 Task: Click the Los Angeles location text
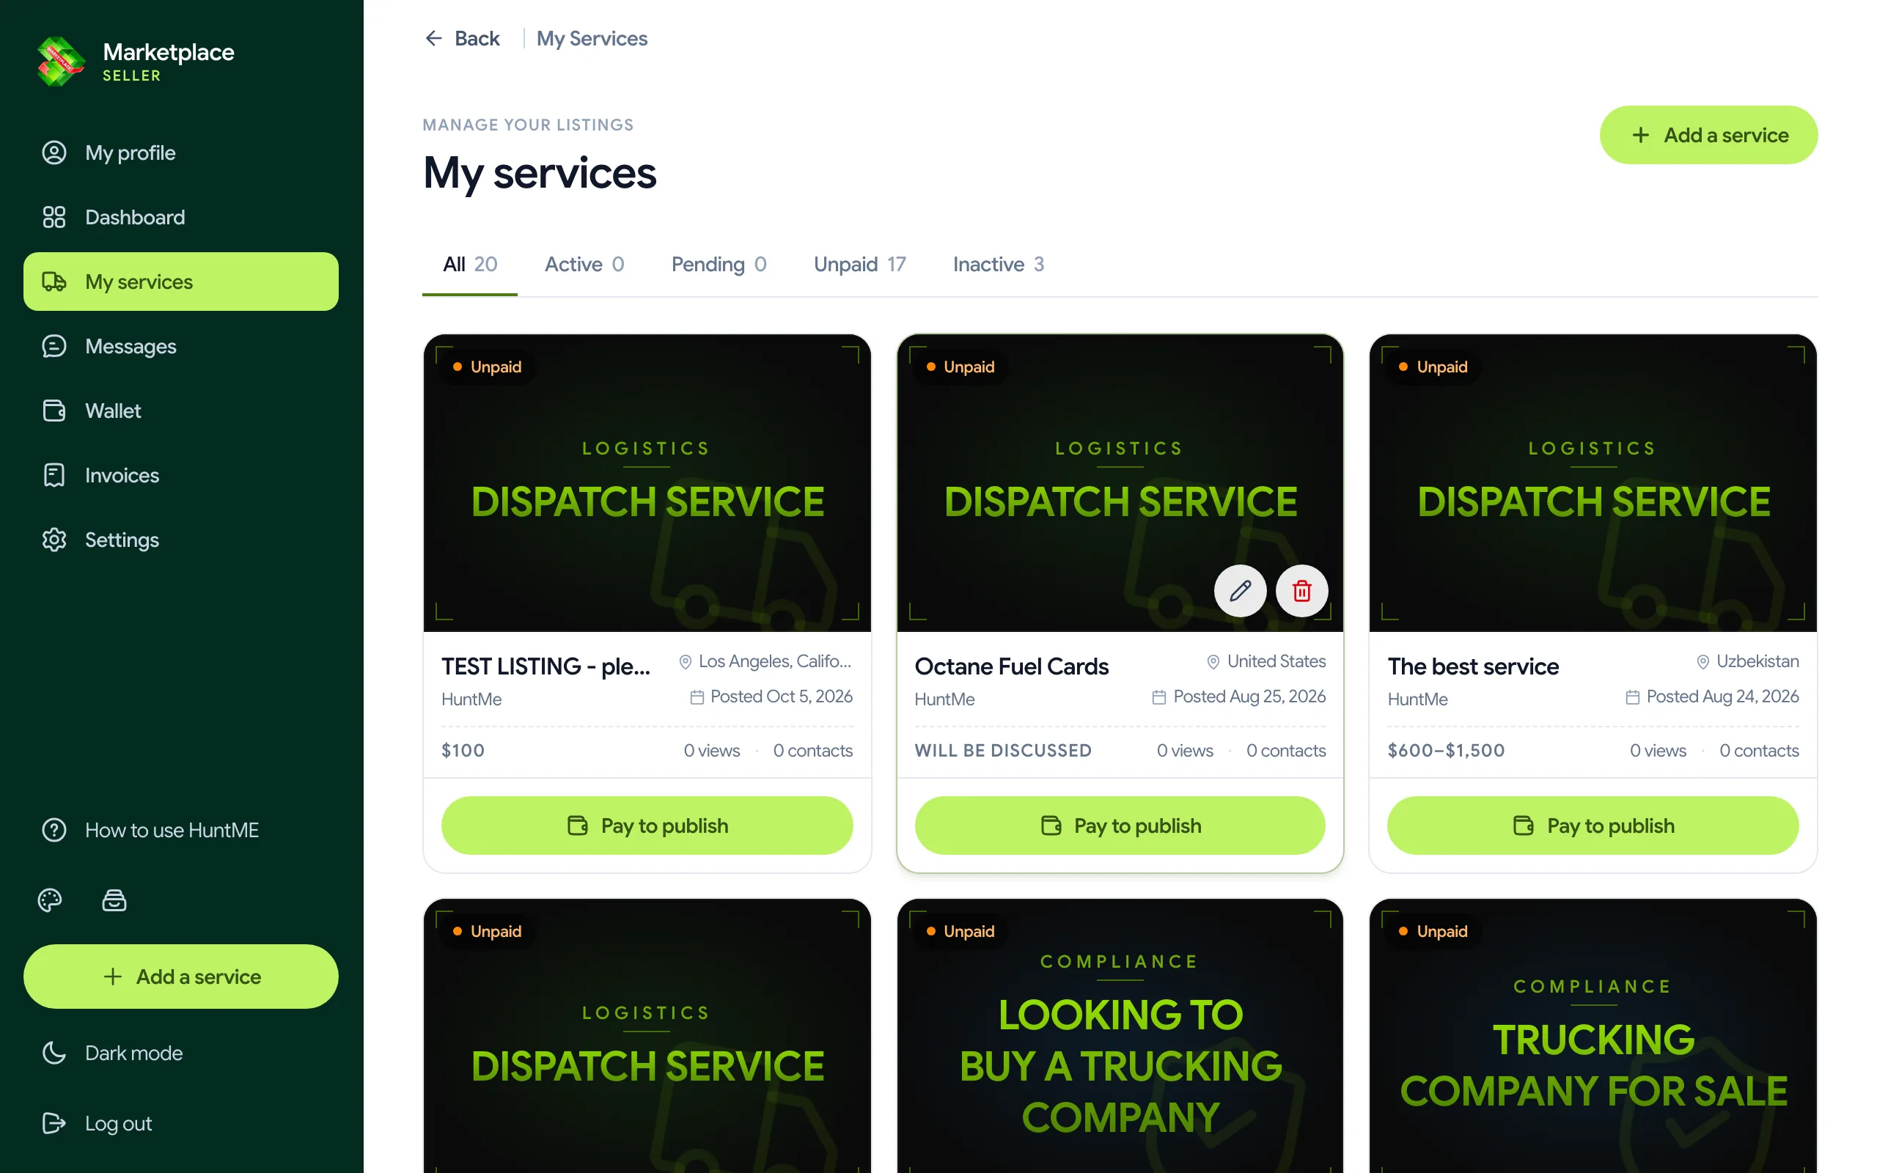click(x=775, y=661)
